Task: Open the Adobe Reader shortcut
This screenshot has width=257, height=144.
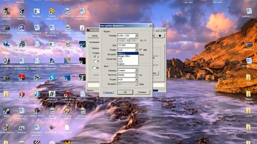Action: pos(21,80)
